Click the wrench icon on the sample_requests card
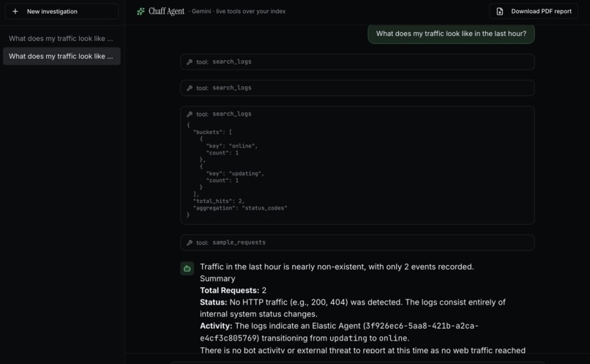The height and width of the screenshot is (364, 590). click(x=190, y=243)
